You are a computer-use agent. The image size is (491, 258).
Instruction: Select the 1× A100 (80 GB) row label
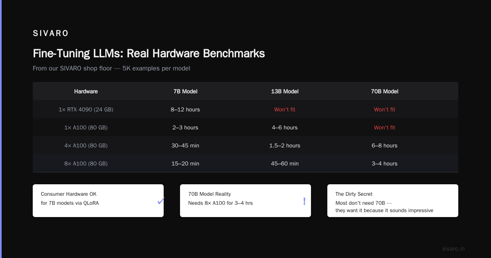tap(86, 127)
